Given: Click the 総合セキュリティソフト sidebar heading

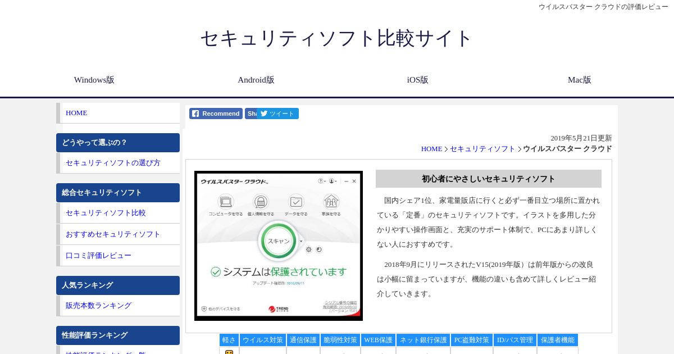Looking at the screenshot, I should click(x=118, y=193).
